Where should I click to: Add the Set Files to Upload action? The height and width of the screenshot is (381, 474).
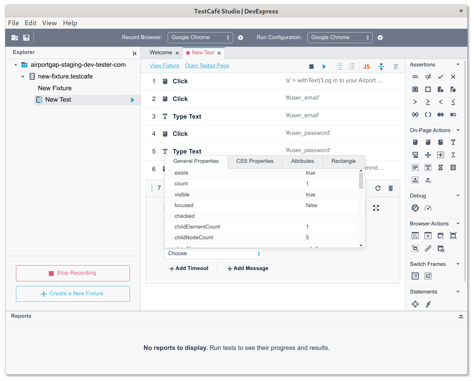pos(415,180)
